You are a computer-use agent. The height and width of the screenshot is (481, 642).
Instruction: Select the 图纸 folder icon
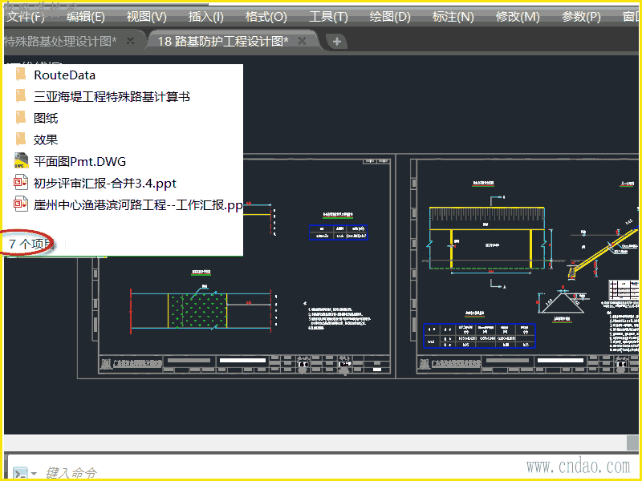(x=21, y=118)
